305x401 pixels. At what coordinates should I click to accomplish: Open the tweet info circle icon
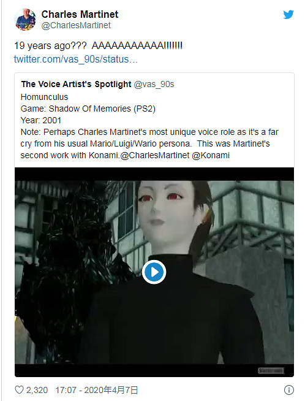coord(289,390)
